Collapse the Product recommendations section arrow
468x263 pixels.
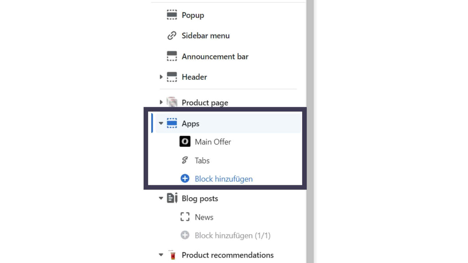click(x=161, y=255)
